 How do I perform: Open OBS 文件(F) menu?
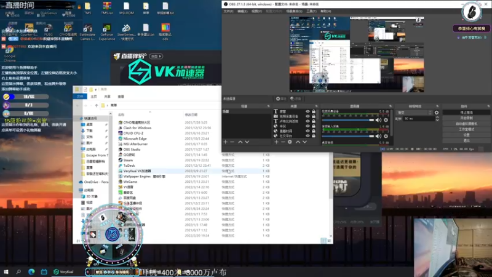pos(228,11)
